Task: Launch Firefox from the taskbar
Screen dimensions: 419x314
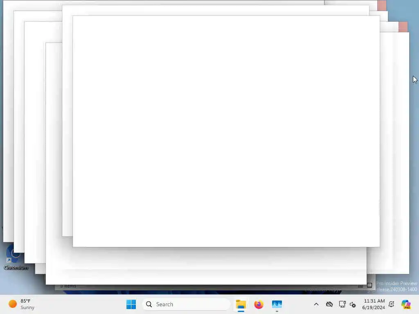Action: click(259, 304)
